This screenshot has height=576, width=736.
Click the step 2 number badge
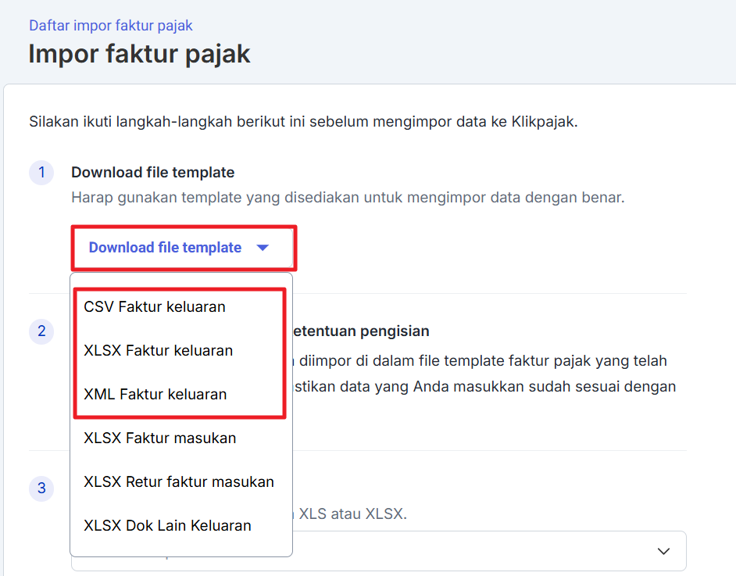click(x=41, y=331)
